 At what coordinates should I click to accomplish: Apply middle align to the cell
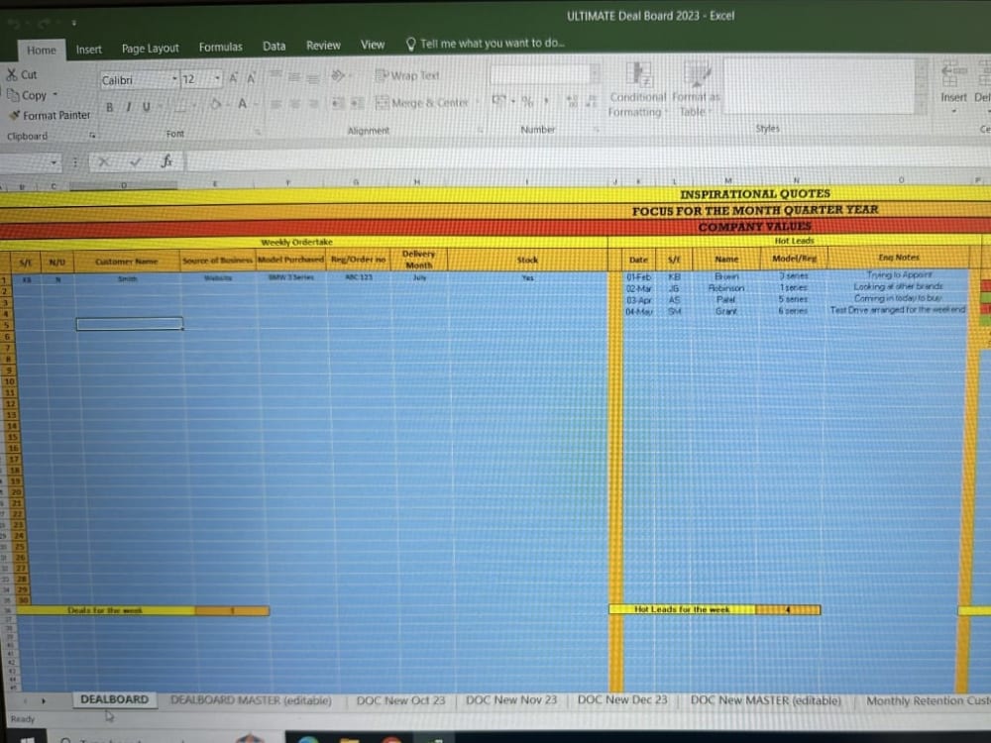click(294, 77)
